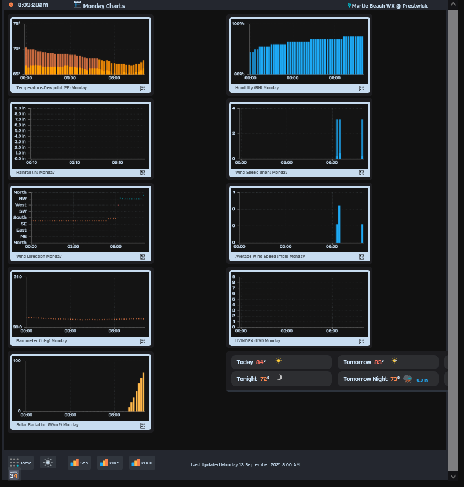Expand the Wind Speed (mph) Monday chart
The image size is (464, 487).
tap(361, 173)
